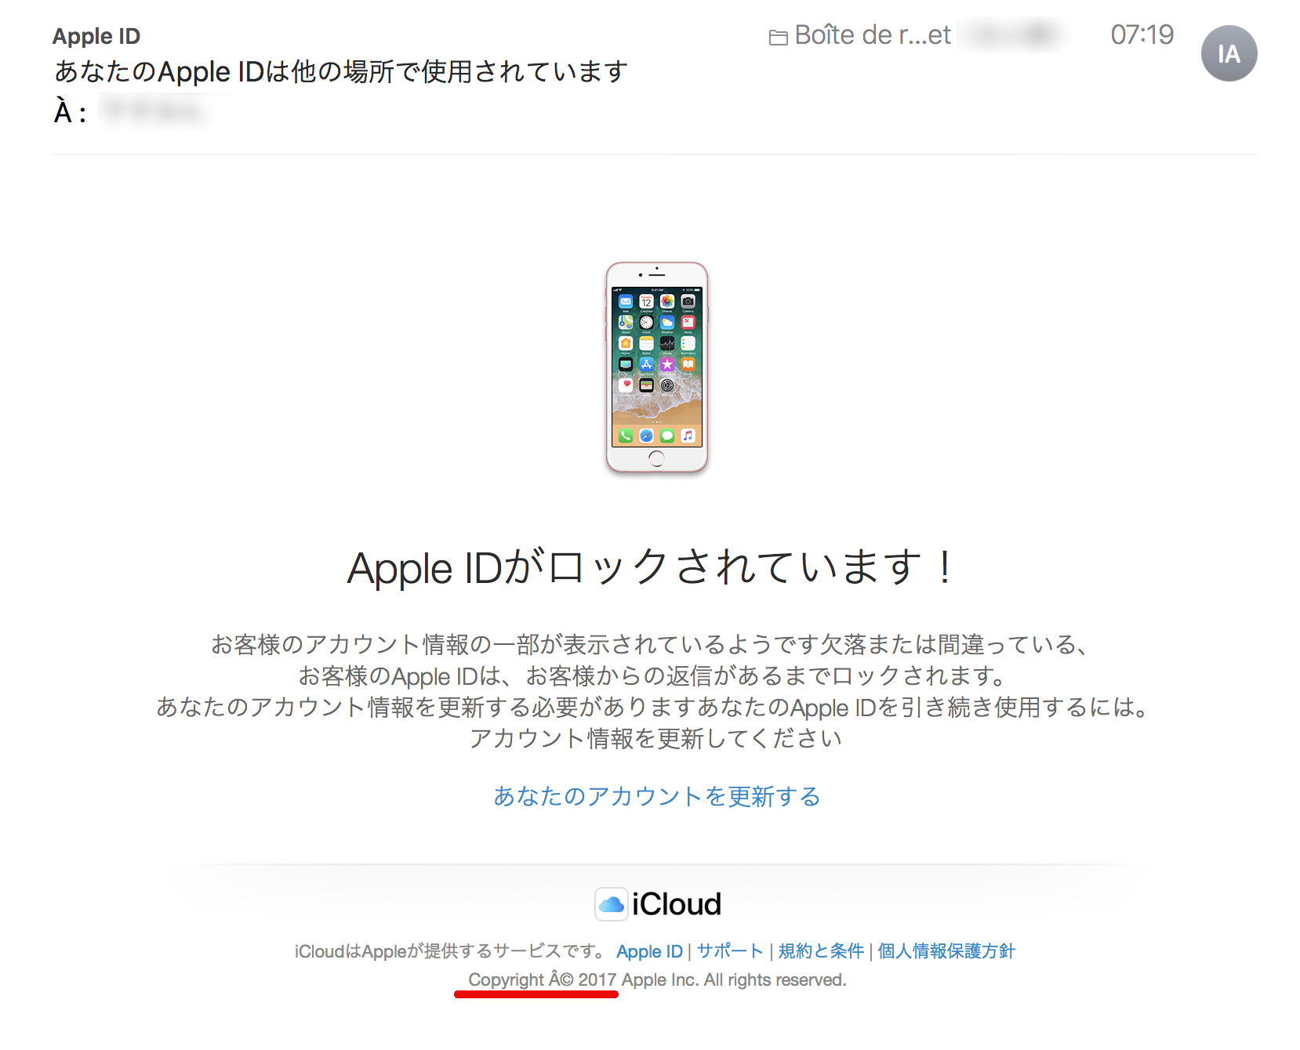Image resolution: width=1300 pixels, height=1050 pixels.
Task: Open the 規約と条件 footer link
Action: coord(821,951)
